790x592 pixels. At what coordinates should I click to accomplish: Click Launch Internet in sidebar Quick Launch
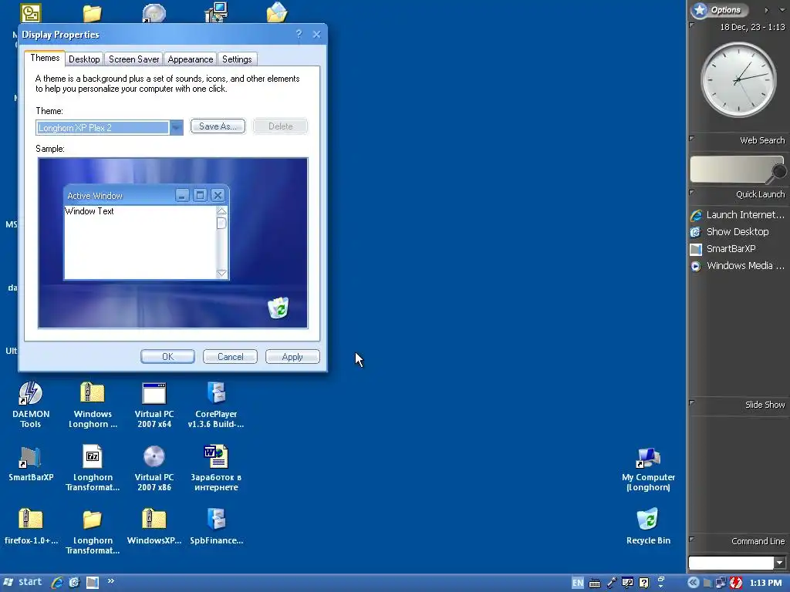point(737,215)
